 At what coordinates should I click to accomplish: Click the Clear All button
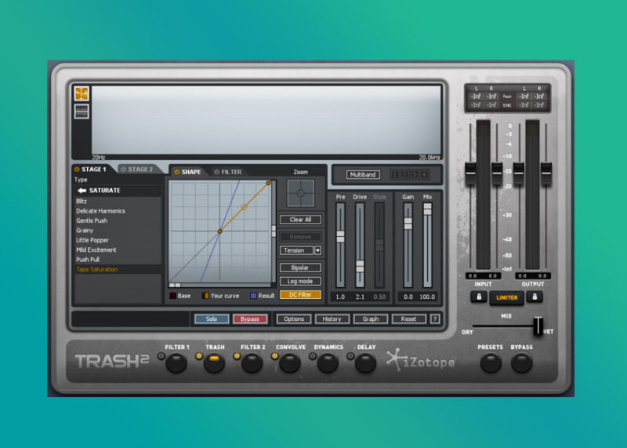(300, 220)
